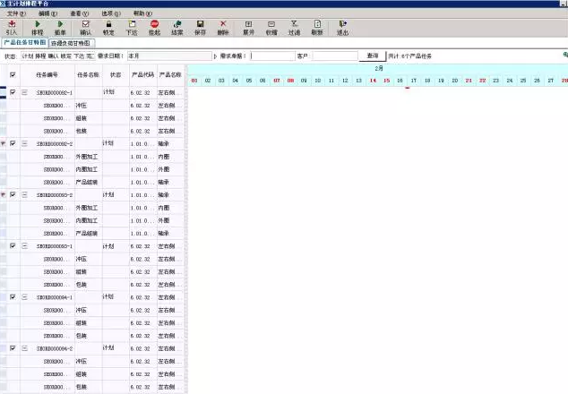Image resolution: width=568 pixels, height=394 pixels.
Task: Uncheck the checkbox for task 094-2
Action: point(13,348)
